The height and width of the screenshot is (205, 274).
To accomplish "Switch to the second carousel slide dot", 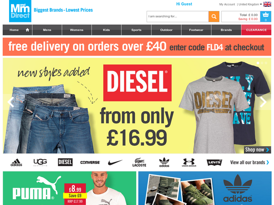I will point(262,63).
